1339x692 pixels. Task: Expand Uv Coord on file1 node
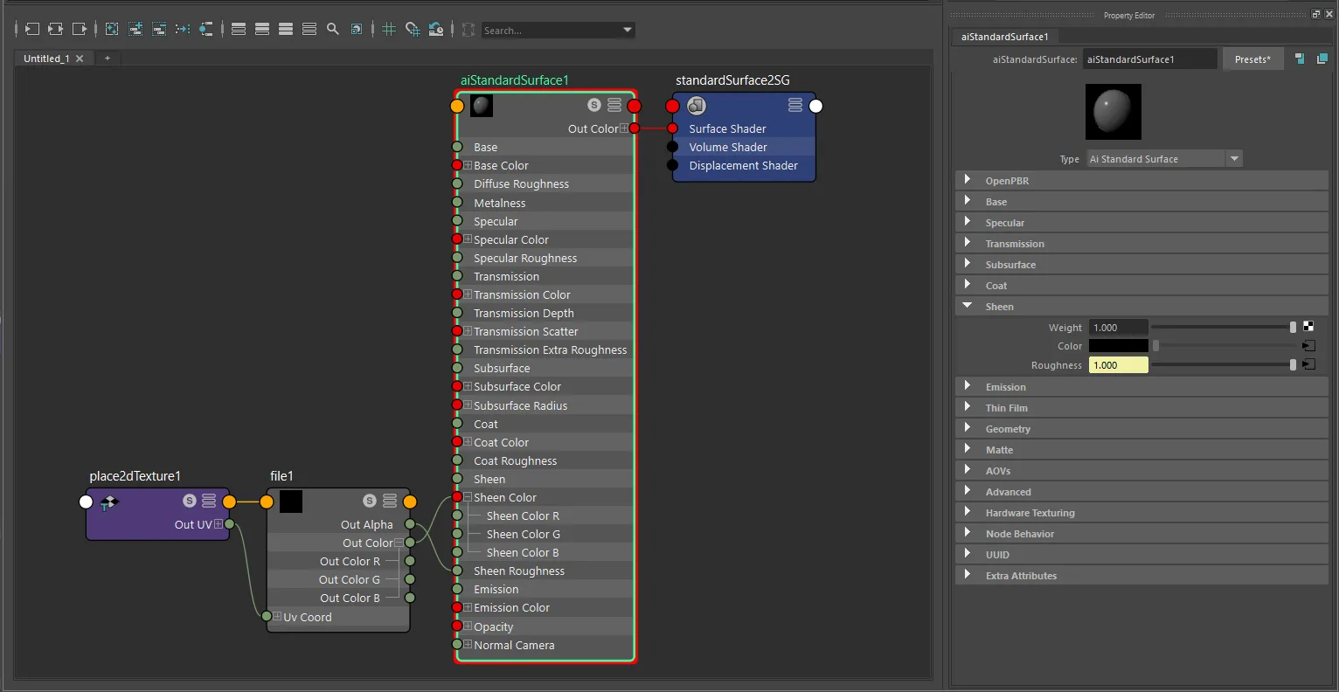(x=277, y=617)
